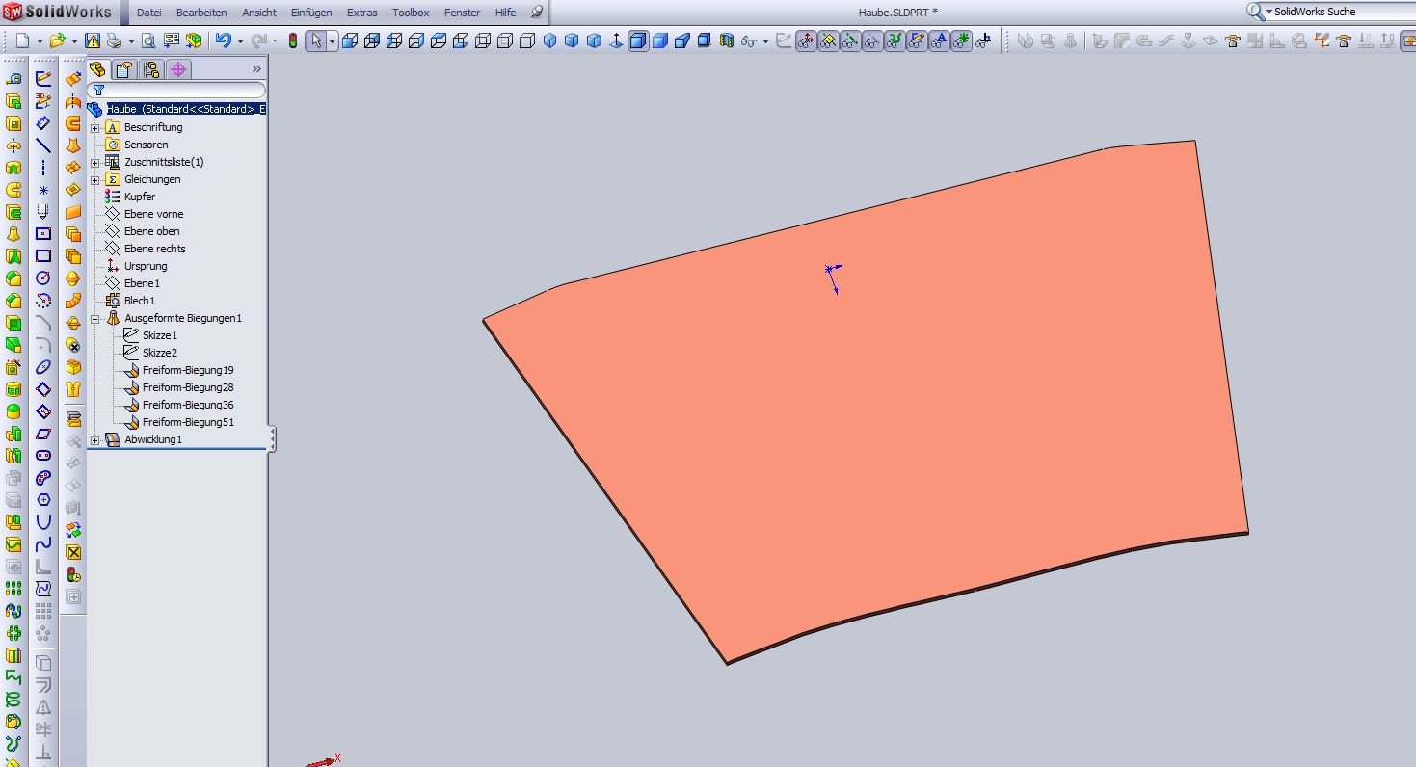
Task: Select the Ebene oben plane
Action: [151, 231]
